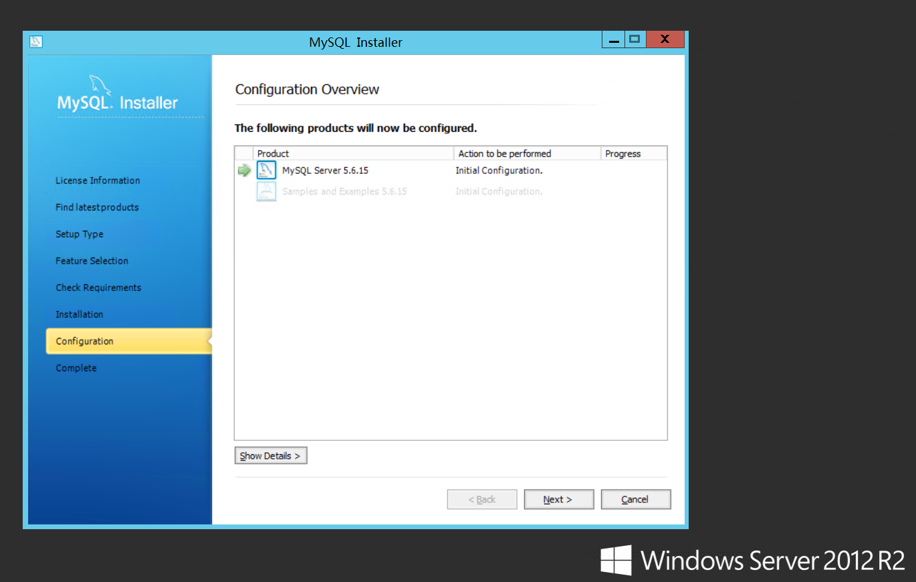Click the Configuration Overview heading
This screenshot has height=582, width=916.
tap(307, 90)
